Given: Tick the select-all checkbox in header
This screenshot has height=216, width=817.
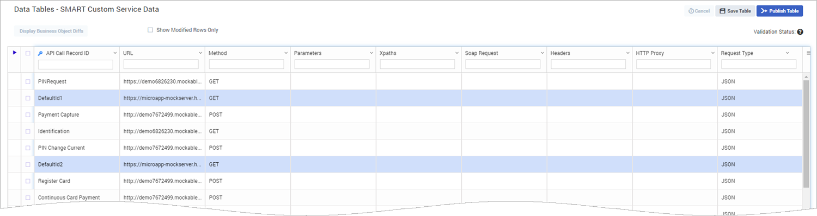Looking at the screenshot, I should 28,53.
